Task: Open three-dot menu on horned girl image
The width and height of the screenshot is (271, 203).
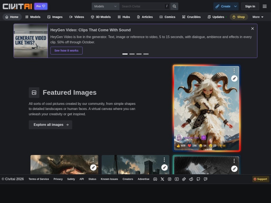Action: [234, 70]
